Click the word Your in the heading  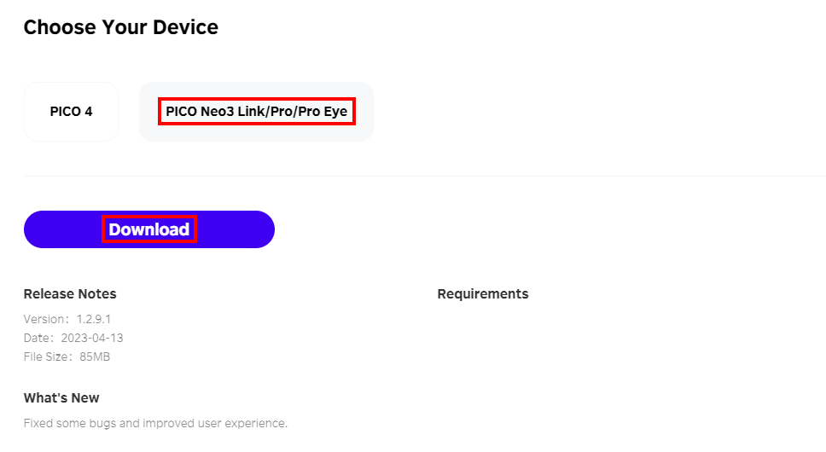125,27
